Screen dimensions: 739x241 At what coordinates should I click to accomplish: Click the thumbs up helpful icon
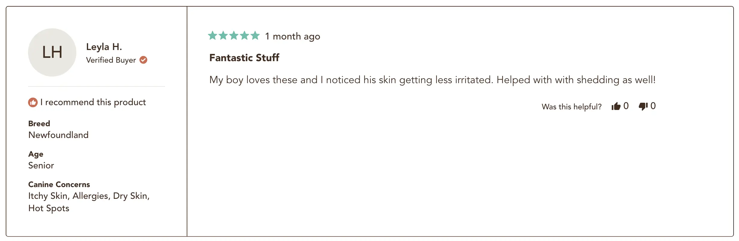point(616,106)
